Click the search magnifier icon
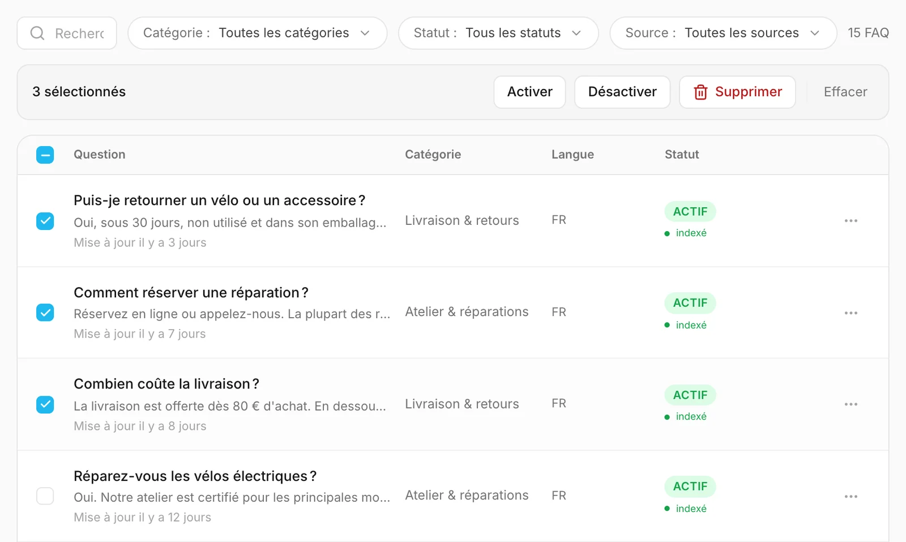Screen dimensions: 906x542 click(37, 33)
